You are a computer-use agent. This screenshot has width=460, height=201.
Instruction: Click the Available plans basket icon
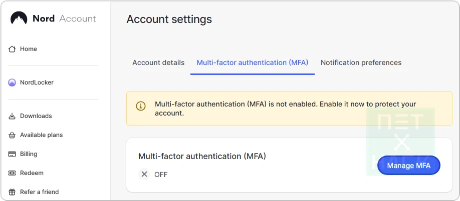pos(12,135)
